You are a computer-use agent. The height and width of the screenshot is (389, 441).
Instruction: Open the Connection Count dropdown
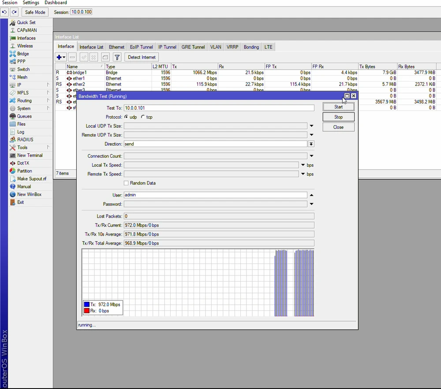(x=311, y=156)
